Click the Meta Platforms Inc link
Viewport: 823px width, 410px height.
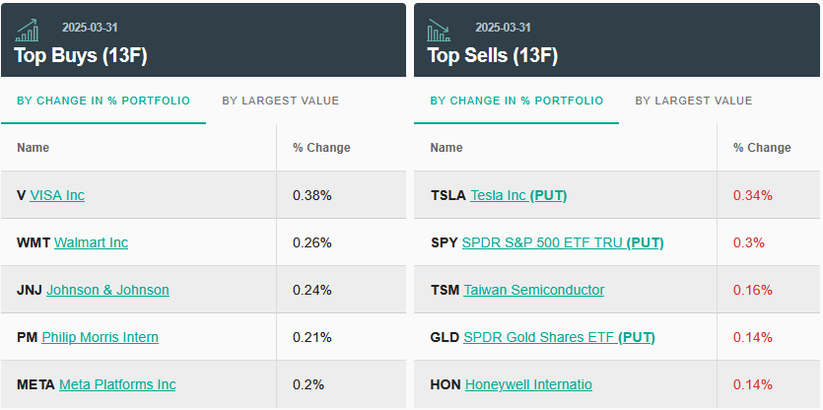tap(117, 384)
